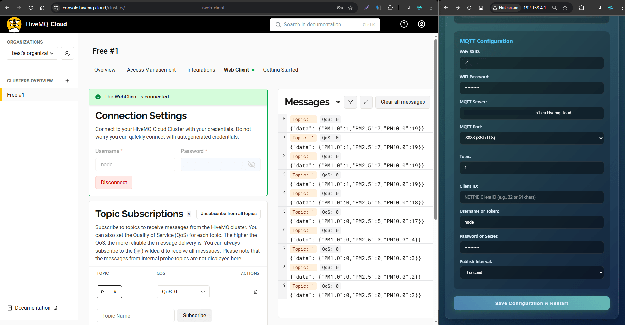Viewport: 625px width, 325px height.
Task: Click message 5 Topic: 1 tag
Action: click(303, 212)
